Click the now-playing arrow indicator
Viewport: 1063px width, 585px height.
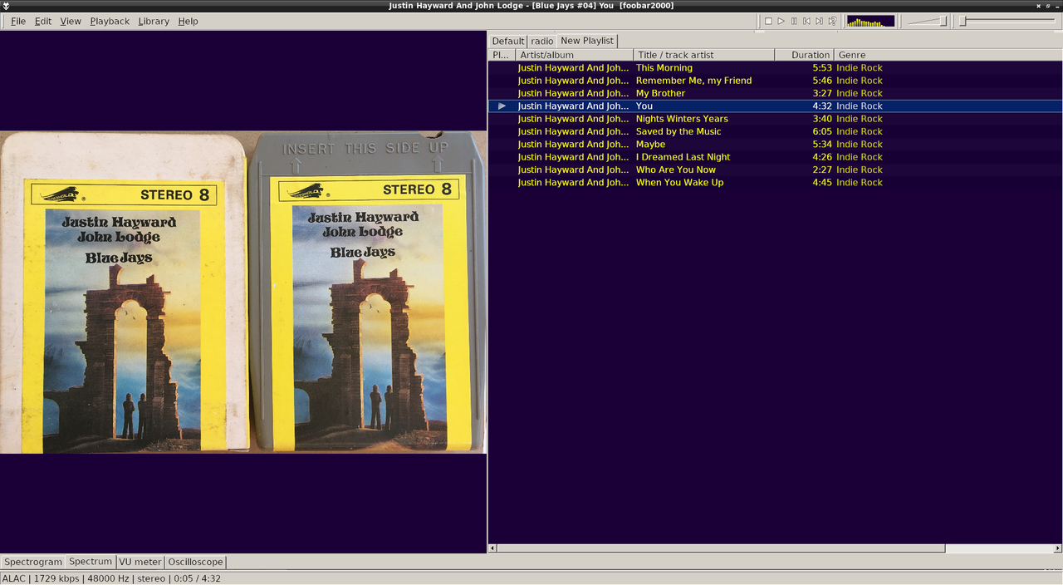502,106
